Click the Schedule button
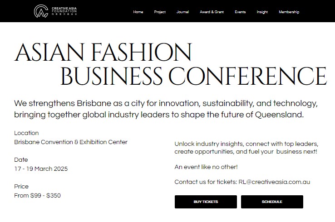Screen dimensions: 335x222 click(272, 202)
